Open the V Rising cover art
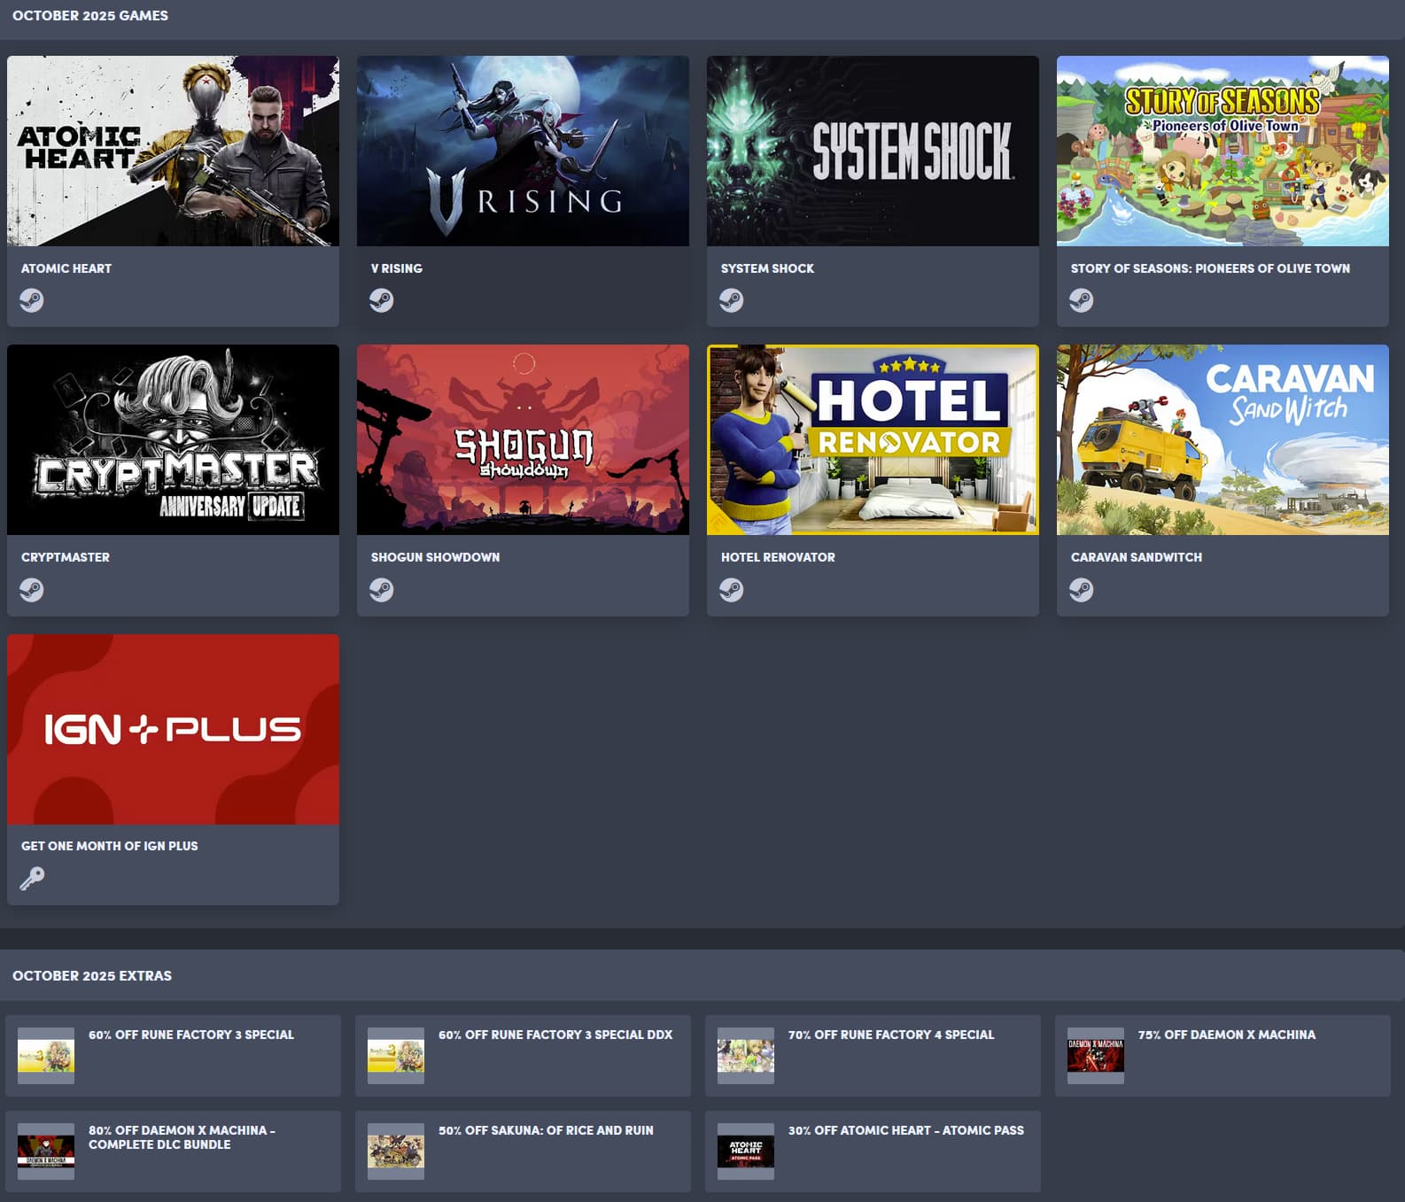The width and height of the screenshot is (1405, 1202). (x=523, y=151)
